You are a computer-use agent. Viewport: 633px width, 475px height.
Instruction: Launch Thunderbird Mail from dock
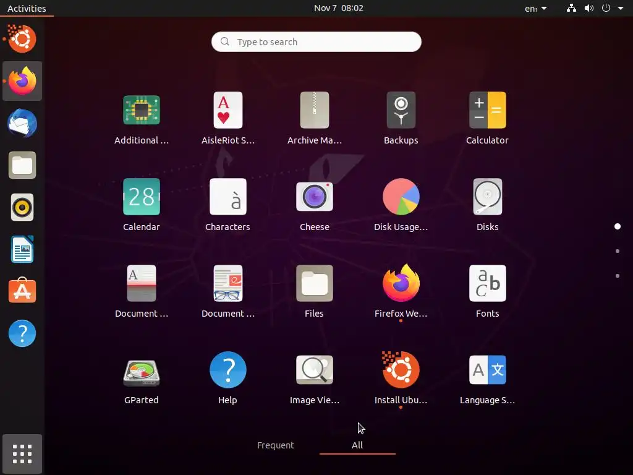(x=22, y=123)
